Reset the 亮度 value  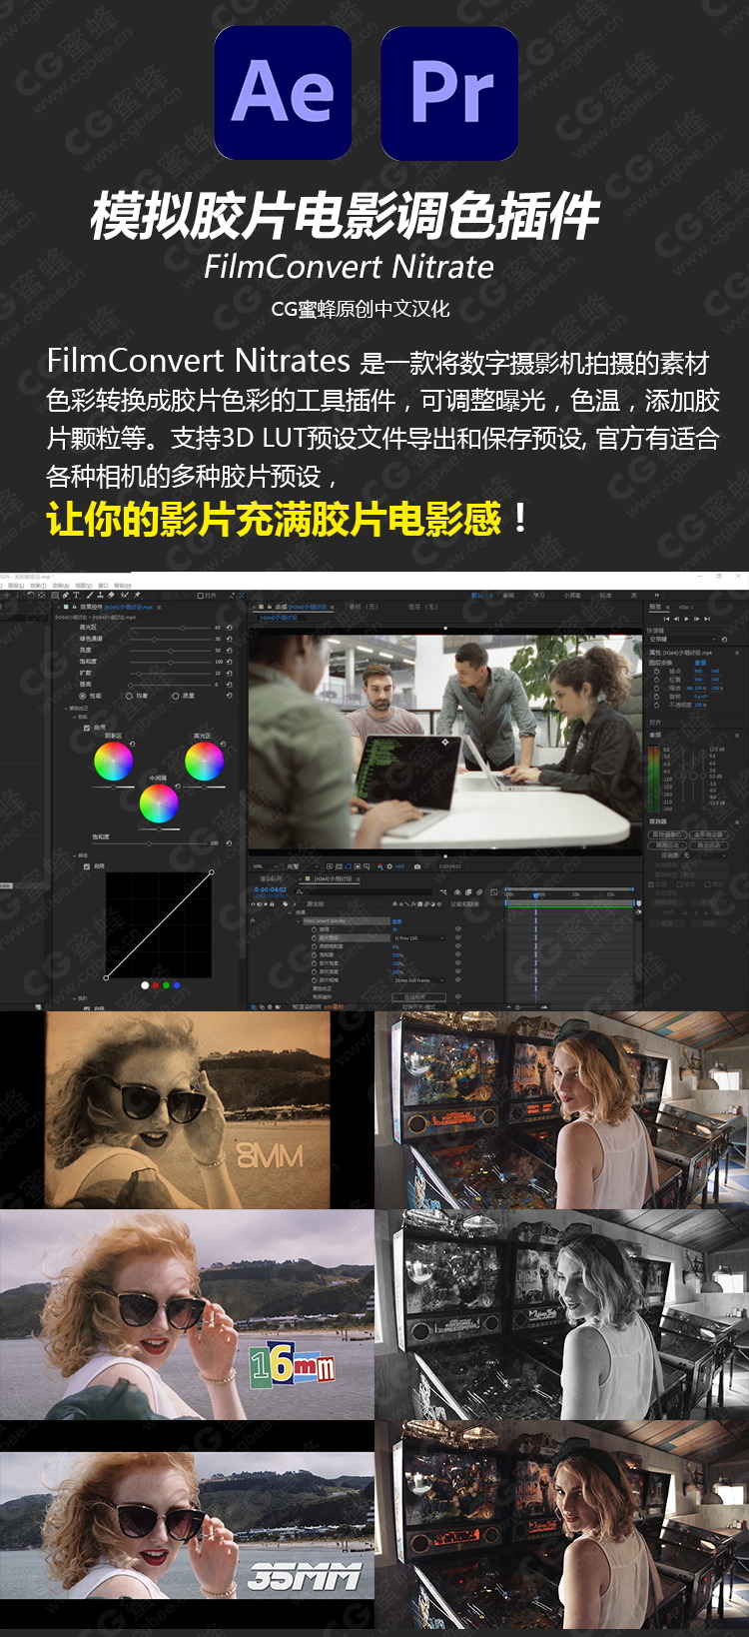[x=230, y=651]
